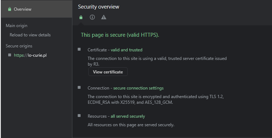The width and height of the screenshot is (272, 138).
Task: Open the Overview sidebar item
Action: [36, 9]
